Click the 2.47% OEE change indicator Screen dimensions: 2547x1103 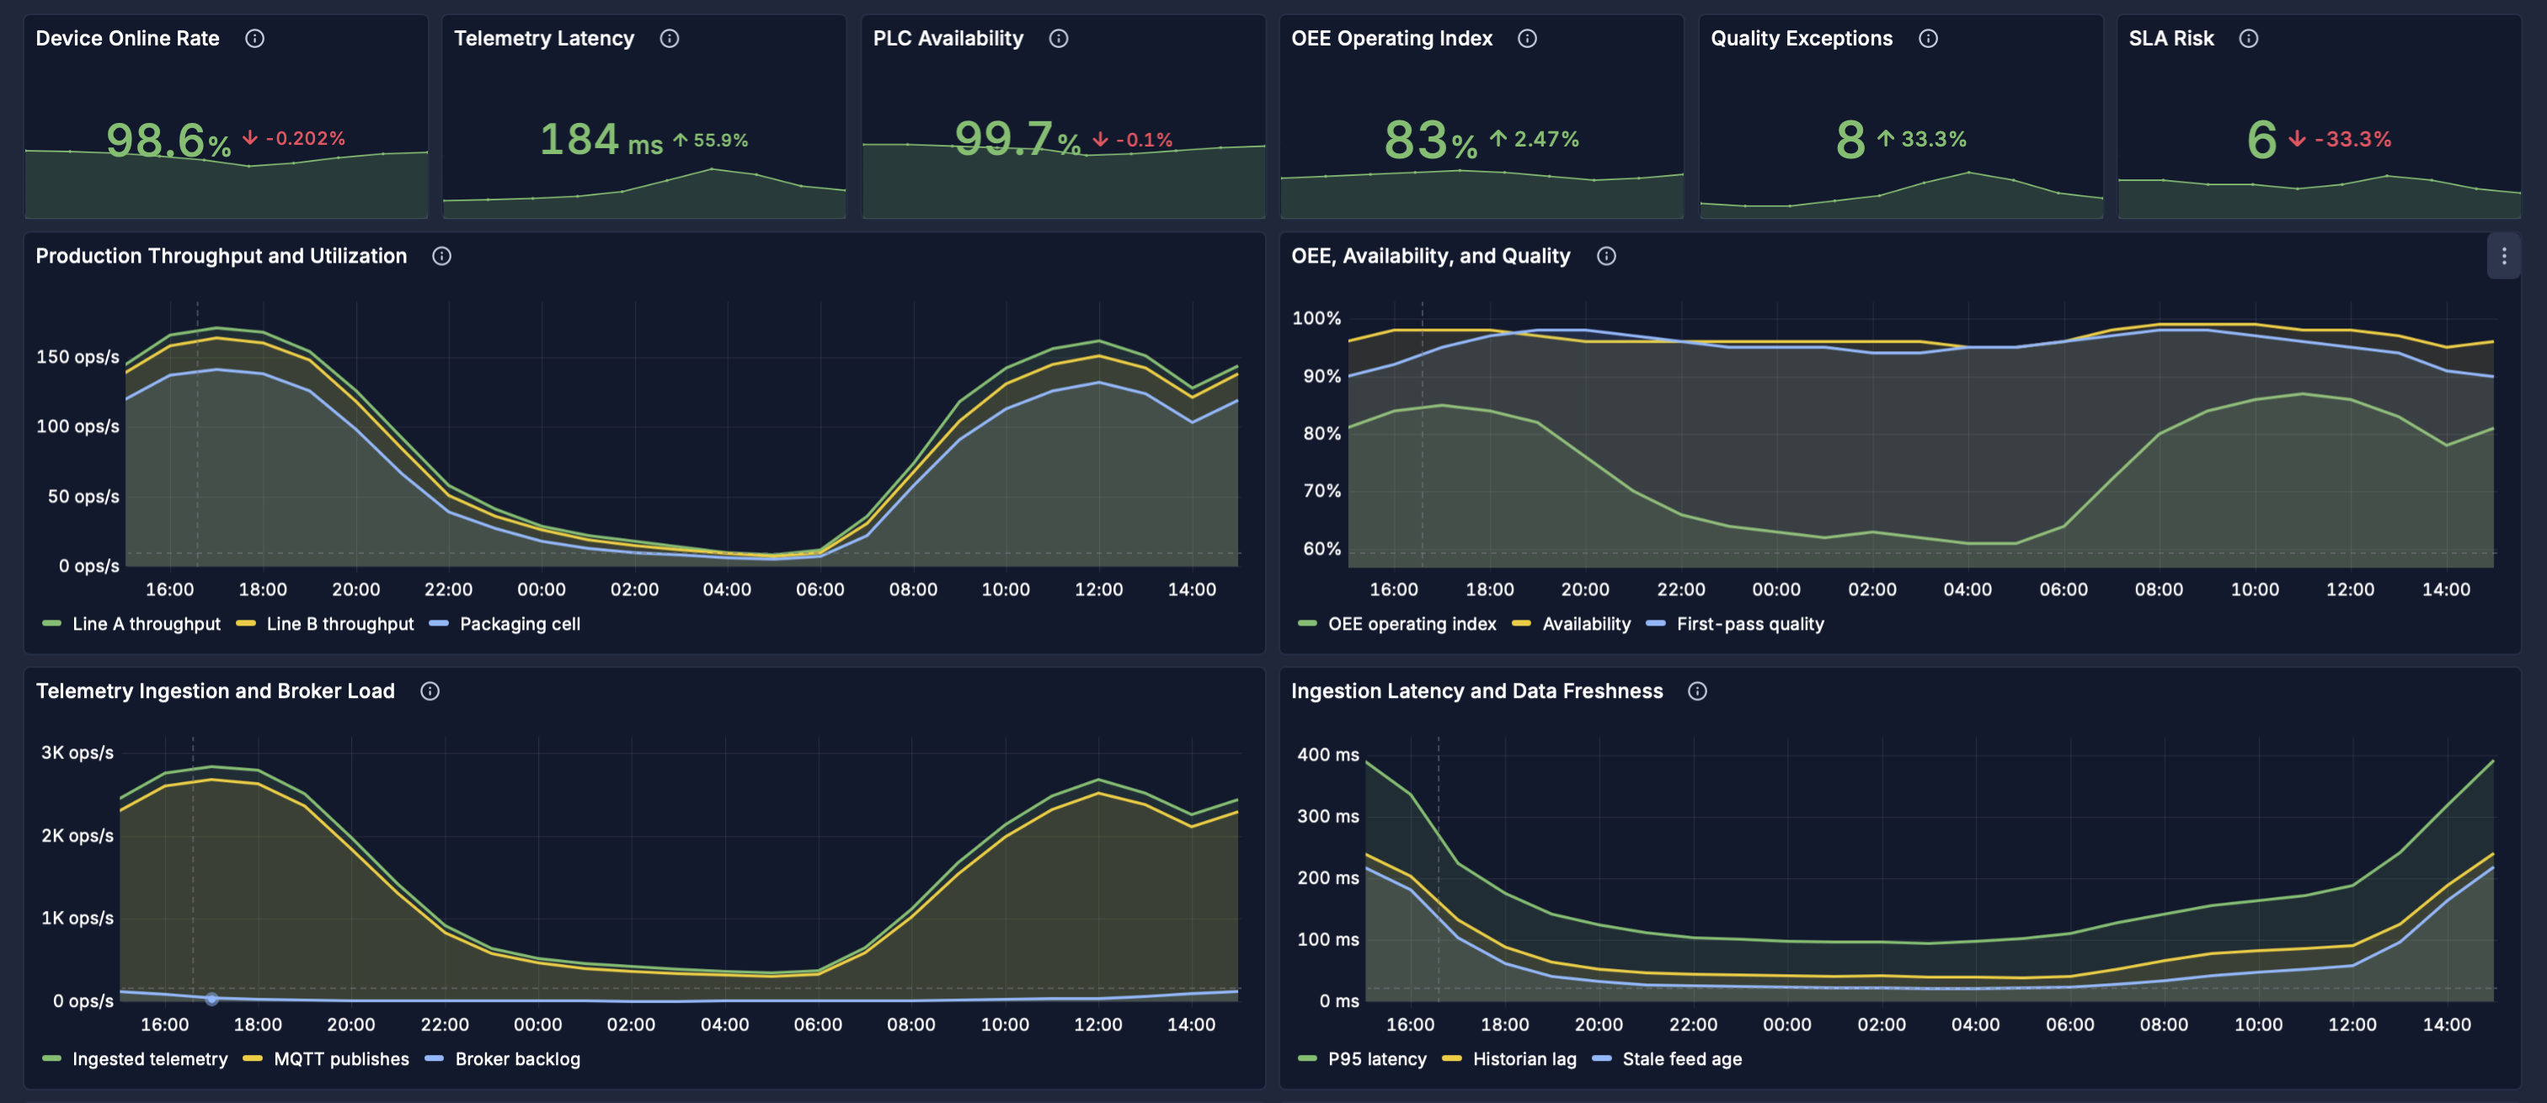coord(1535,140)
